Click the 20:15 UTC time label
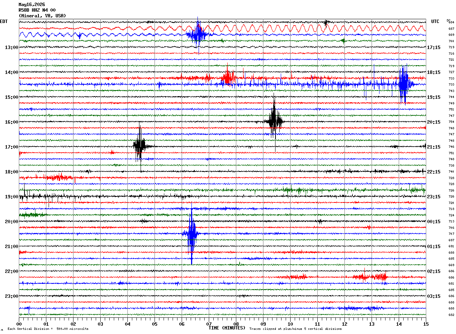456x334 pixels. click(x=434, y=122)
